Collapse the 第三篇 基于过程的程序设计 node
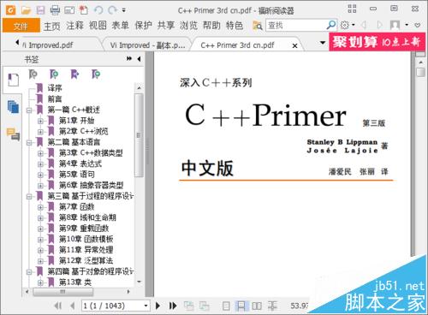428x315 pixels. (29, 197)
